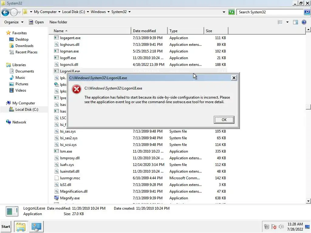The image size is (311, 233).
Task: Click OK in the LogonUI.exe error dialog
Action: pos(224,120)
